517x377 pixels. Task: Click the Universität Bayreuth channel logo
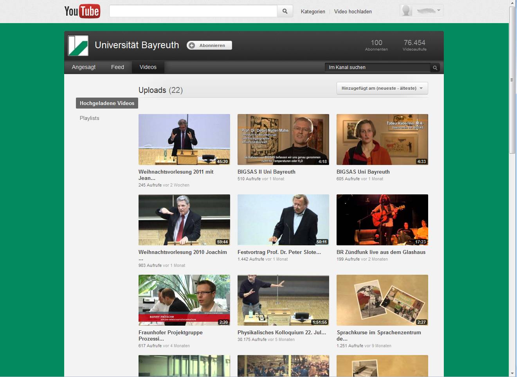(78, 46)
